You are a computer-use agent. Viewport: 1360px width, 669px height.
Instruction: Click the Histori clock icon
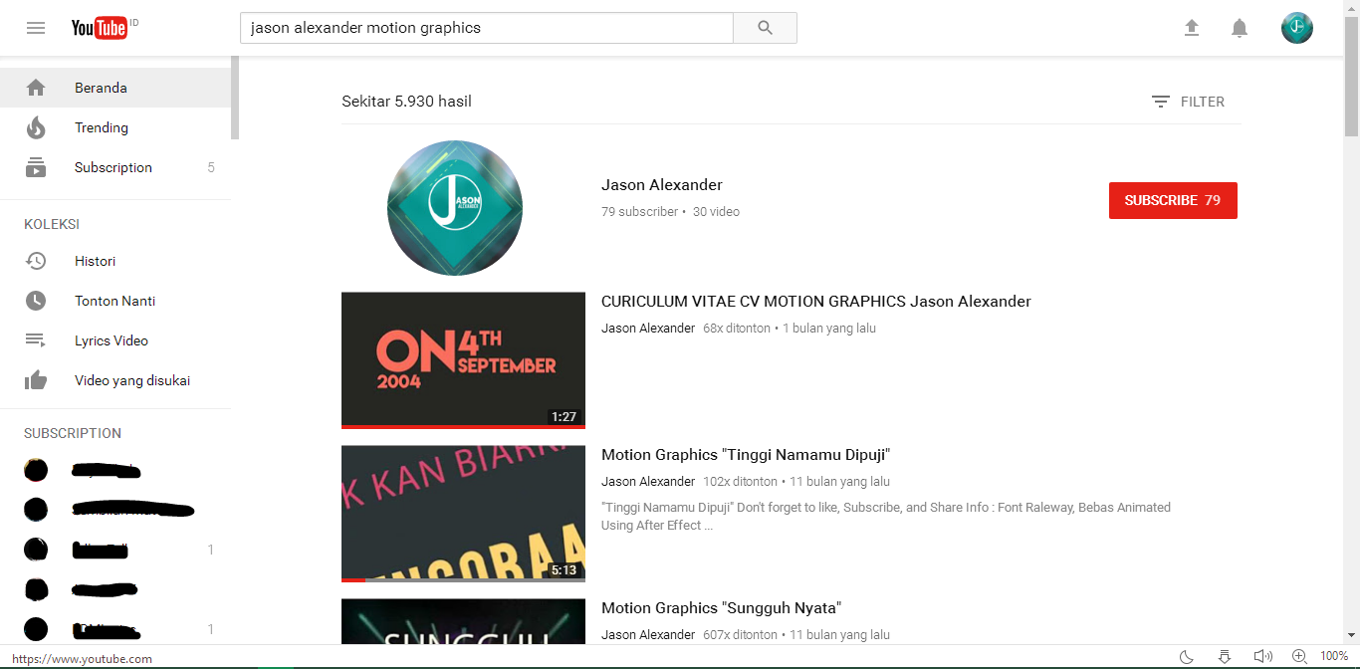36,261
